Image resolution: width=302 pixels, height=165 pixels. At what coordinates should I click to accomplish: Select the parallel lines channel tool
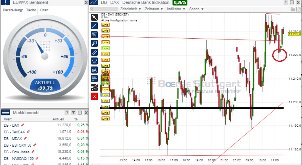pos(94,52)
